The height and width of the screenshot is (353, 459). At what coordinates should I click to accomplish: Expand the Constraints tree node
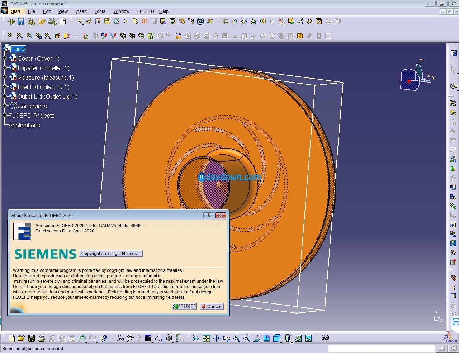tap(5, 105)
